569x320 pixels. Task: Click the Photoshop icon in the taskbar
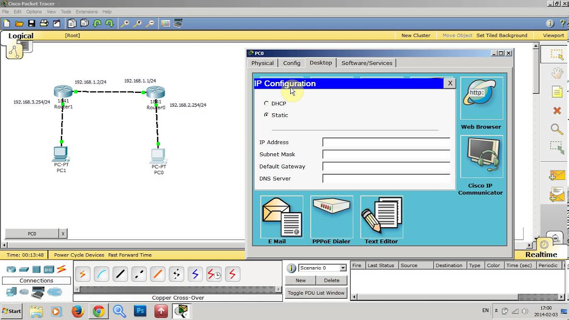(x=140, y=311)
